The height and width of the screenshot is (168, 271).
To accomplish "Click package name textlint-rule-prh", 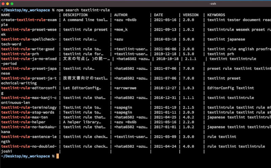I will coord(20,54).
